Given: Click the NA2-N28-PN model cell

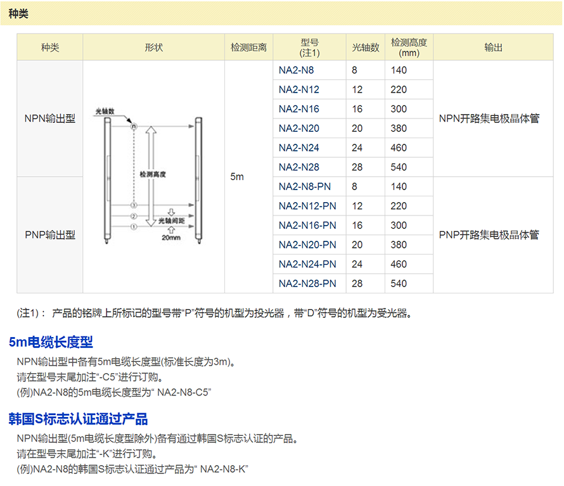Looking at the screenshot, I should tap(308, 283).
